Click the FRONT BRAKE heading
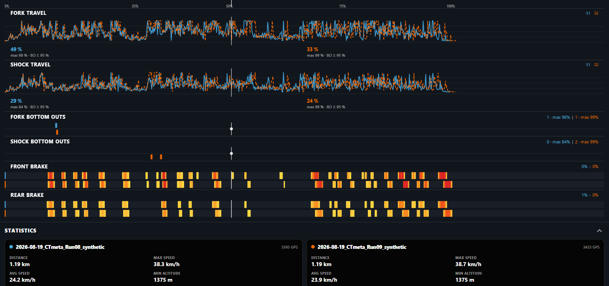The height and width of the screenshot is (286, 609). coord(29,166)
